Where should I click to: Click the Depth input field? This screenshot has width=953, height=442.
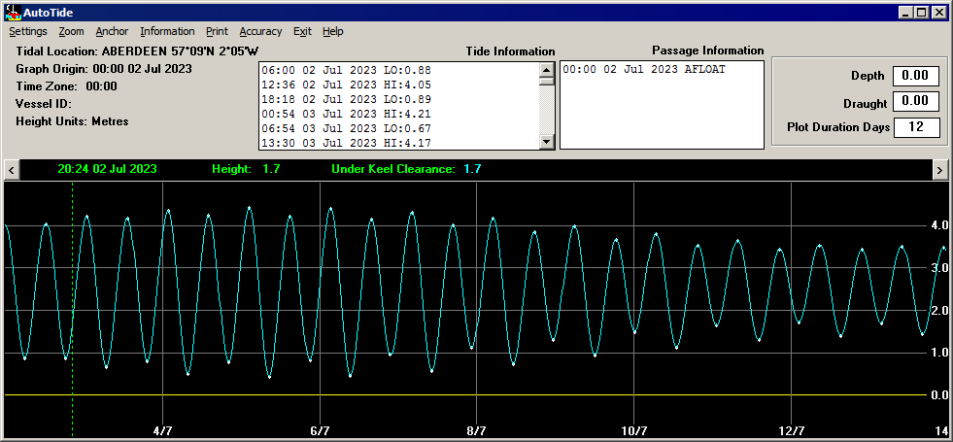(915, 76)
